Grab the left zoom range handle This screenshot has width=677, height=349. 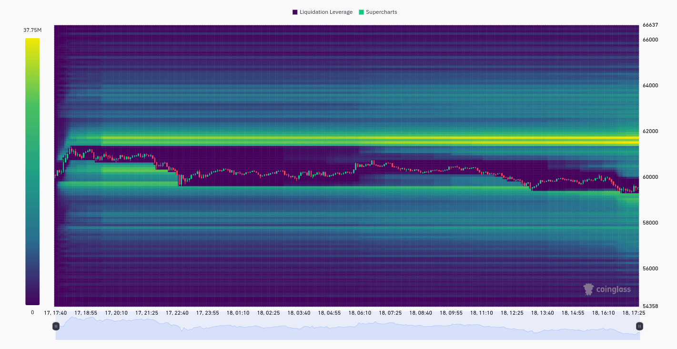click(56, 326)
